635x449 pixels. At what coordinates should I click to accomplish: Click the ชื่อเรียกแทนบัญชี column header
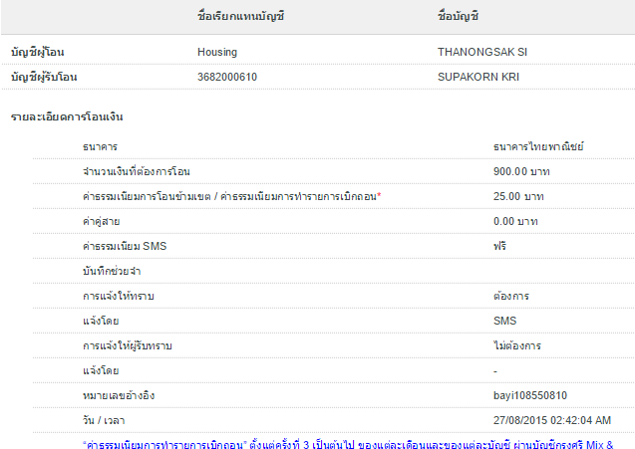coord(241,17)
